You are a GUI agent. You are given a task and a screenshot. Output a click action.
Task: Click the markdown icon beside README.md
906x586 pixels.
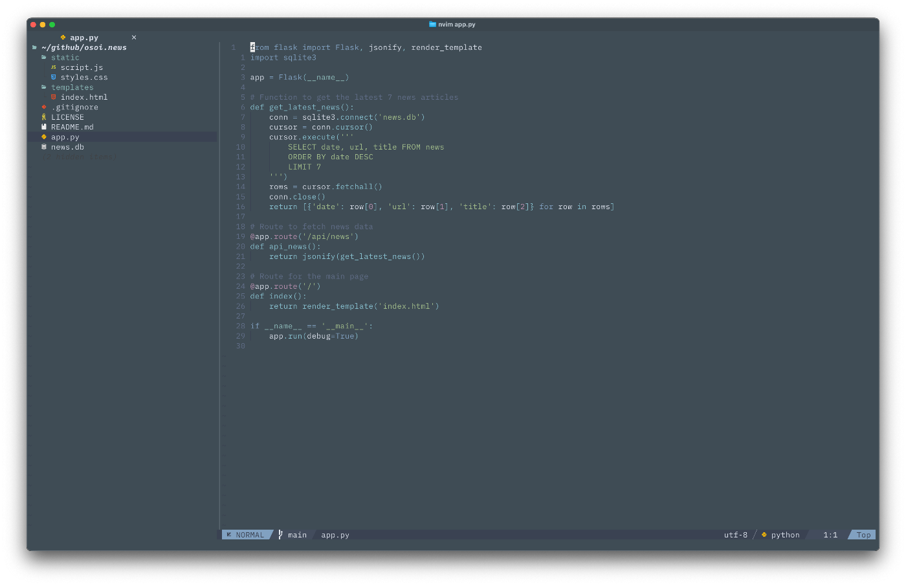click(43, 127)
